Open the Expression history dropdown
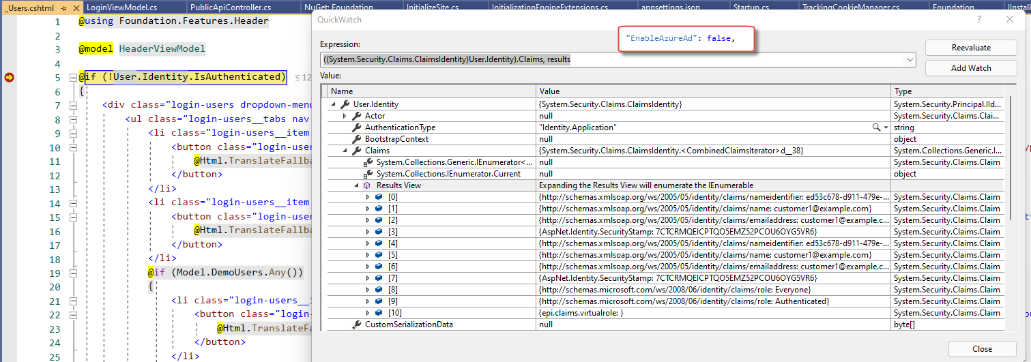Image resolution: width=1031 pixels, height=362 pixels. click(x=909, y=60)
